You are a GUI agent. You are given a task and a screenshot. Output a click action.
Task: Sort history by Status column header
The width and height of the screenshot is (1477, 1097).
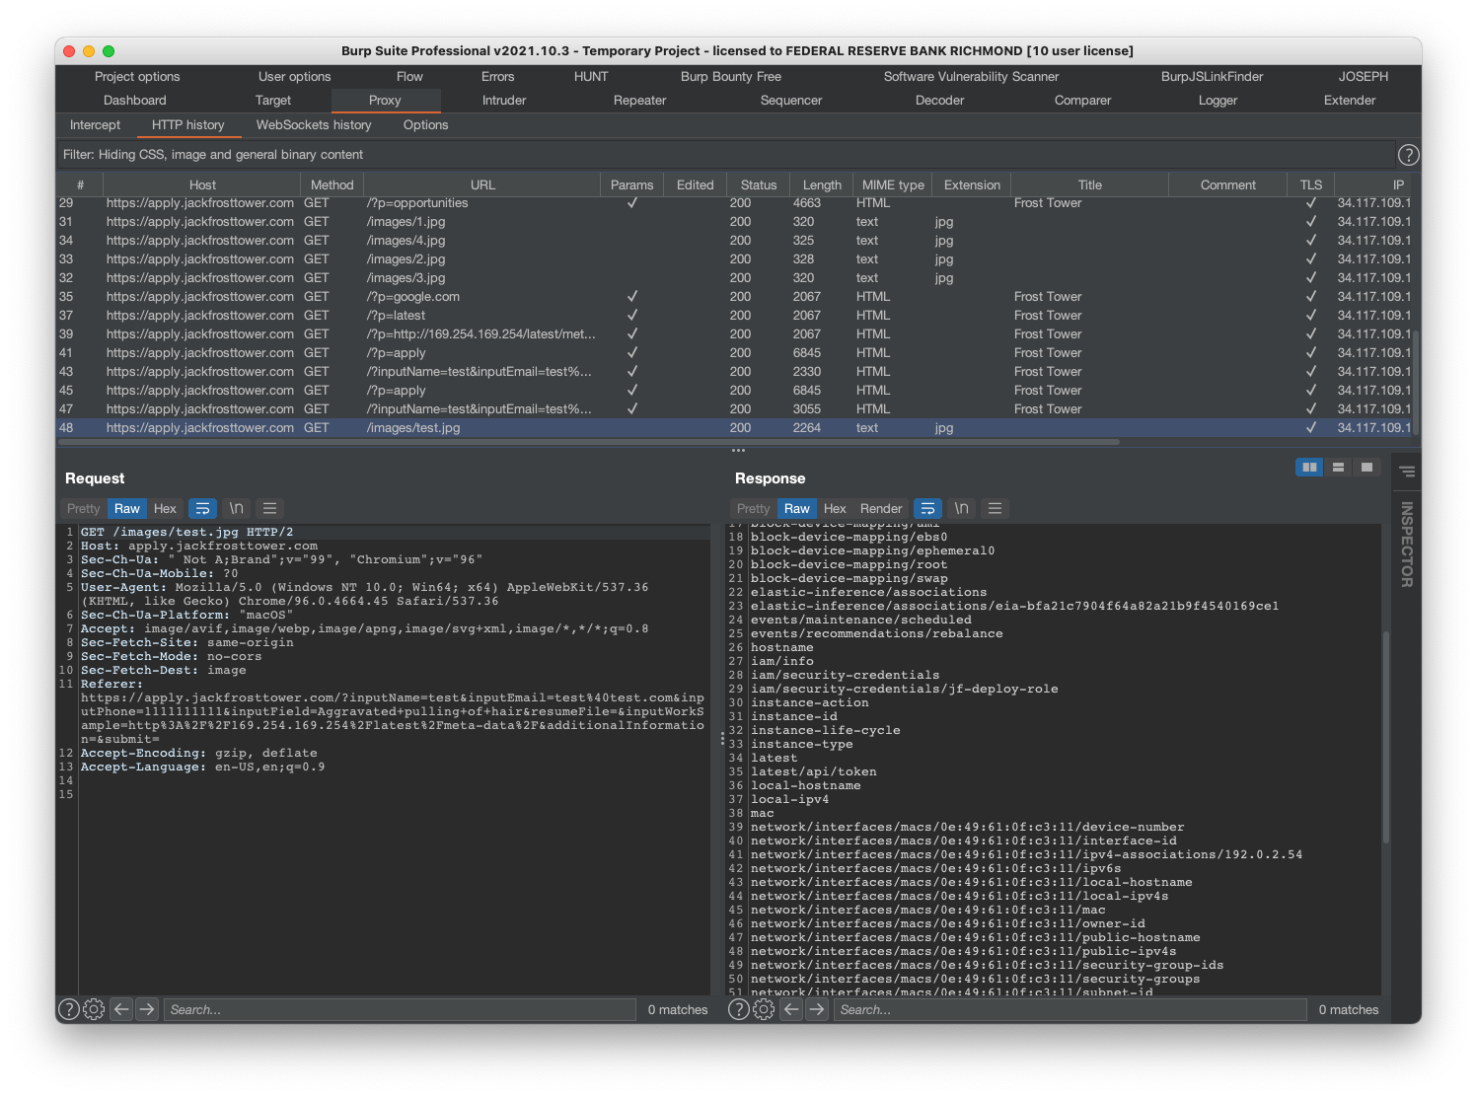click(x=759, y=184)
